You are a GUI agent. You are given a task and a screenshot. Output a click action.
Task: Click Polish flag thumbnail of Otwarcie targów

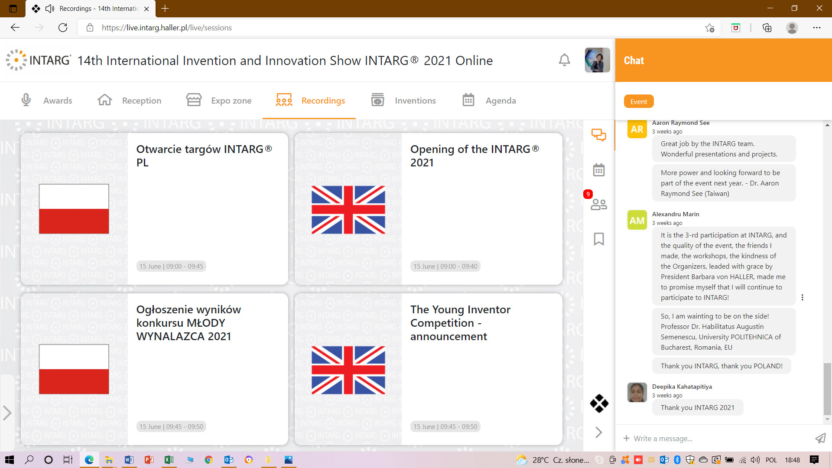click(74, 209)
